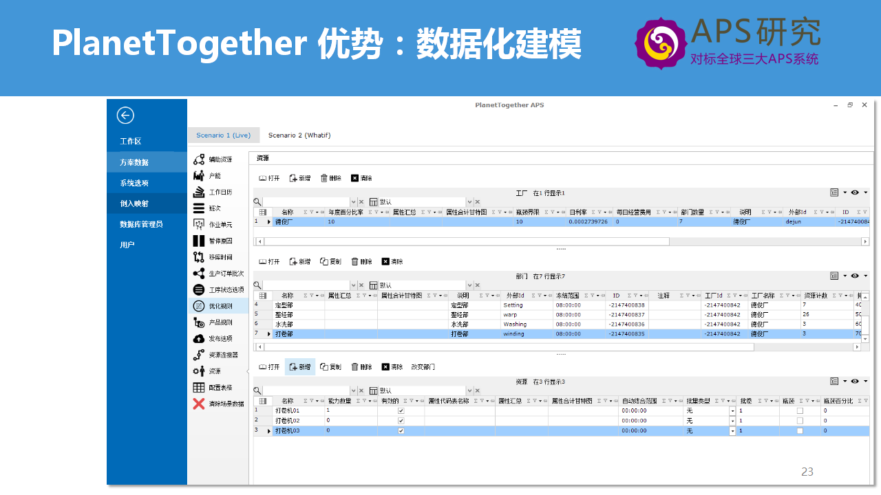Open 批量类型 dropdown for 打卷机03
This screenshot has height=495, width=881.
tap(732, 430)
